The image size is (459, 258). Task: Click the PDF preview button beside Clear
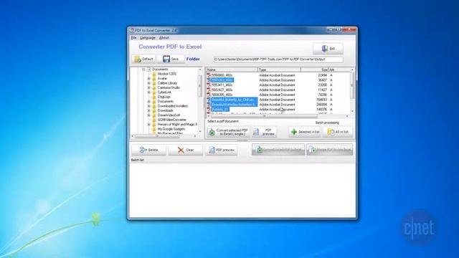coord(222,150)
